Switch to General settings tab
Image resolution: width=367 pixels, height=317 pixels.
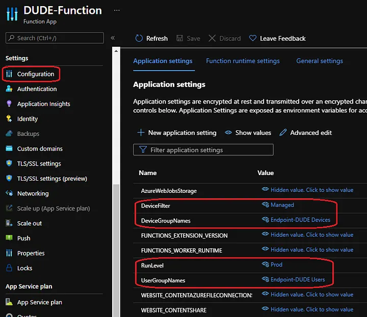coord(320,61)
